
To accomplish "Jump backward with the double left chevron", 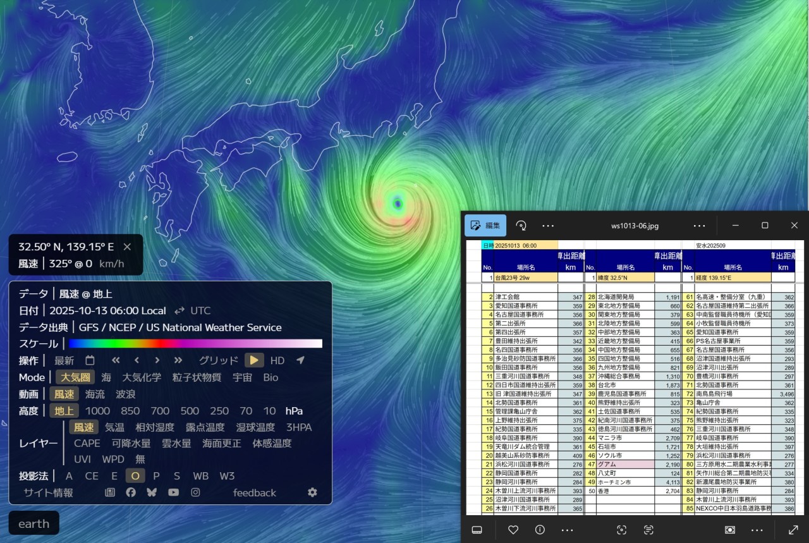I will tap(116, 360).
